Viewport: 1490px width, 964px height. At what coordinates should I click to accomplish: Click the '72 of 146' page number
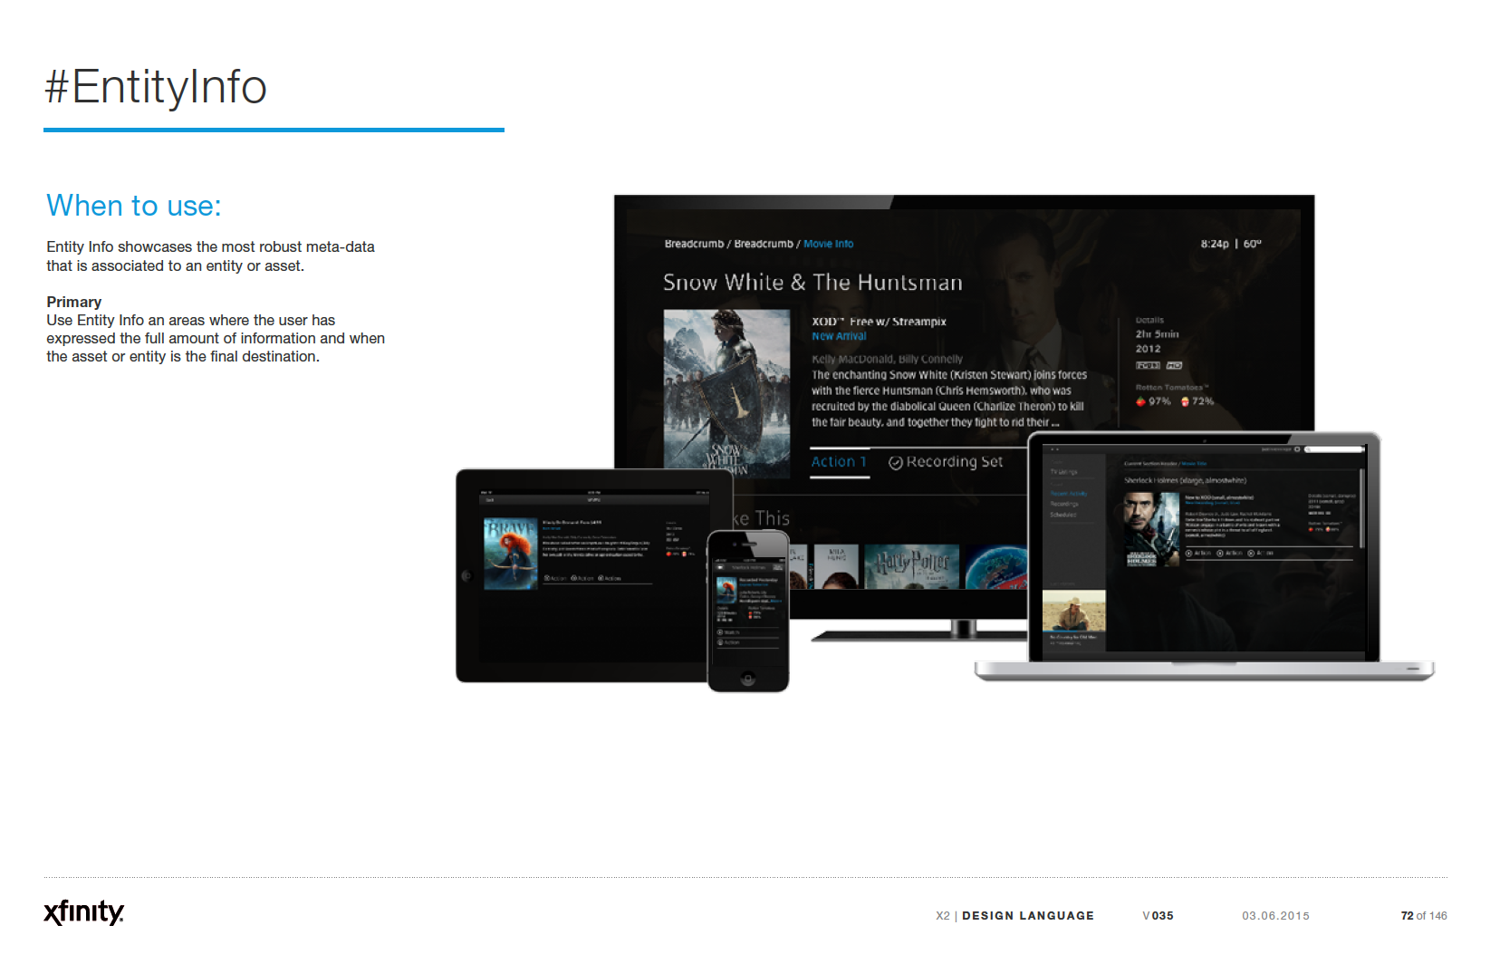click(x=1424, y=916)
